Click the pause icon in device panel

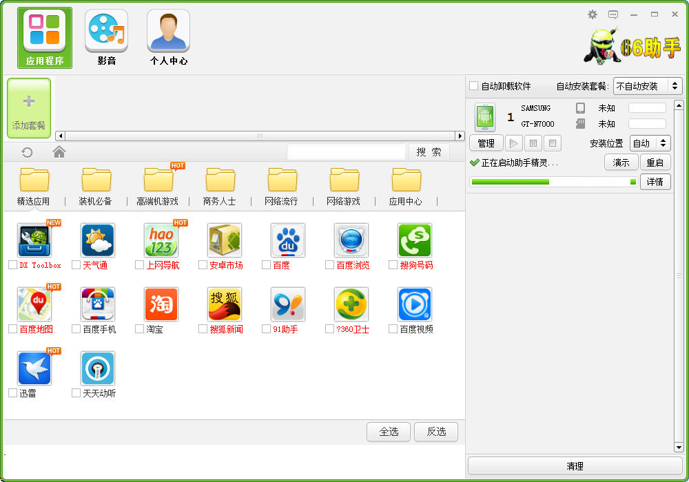pyautogui.click(x=533, y=143)
